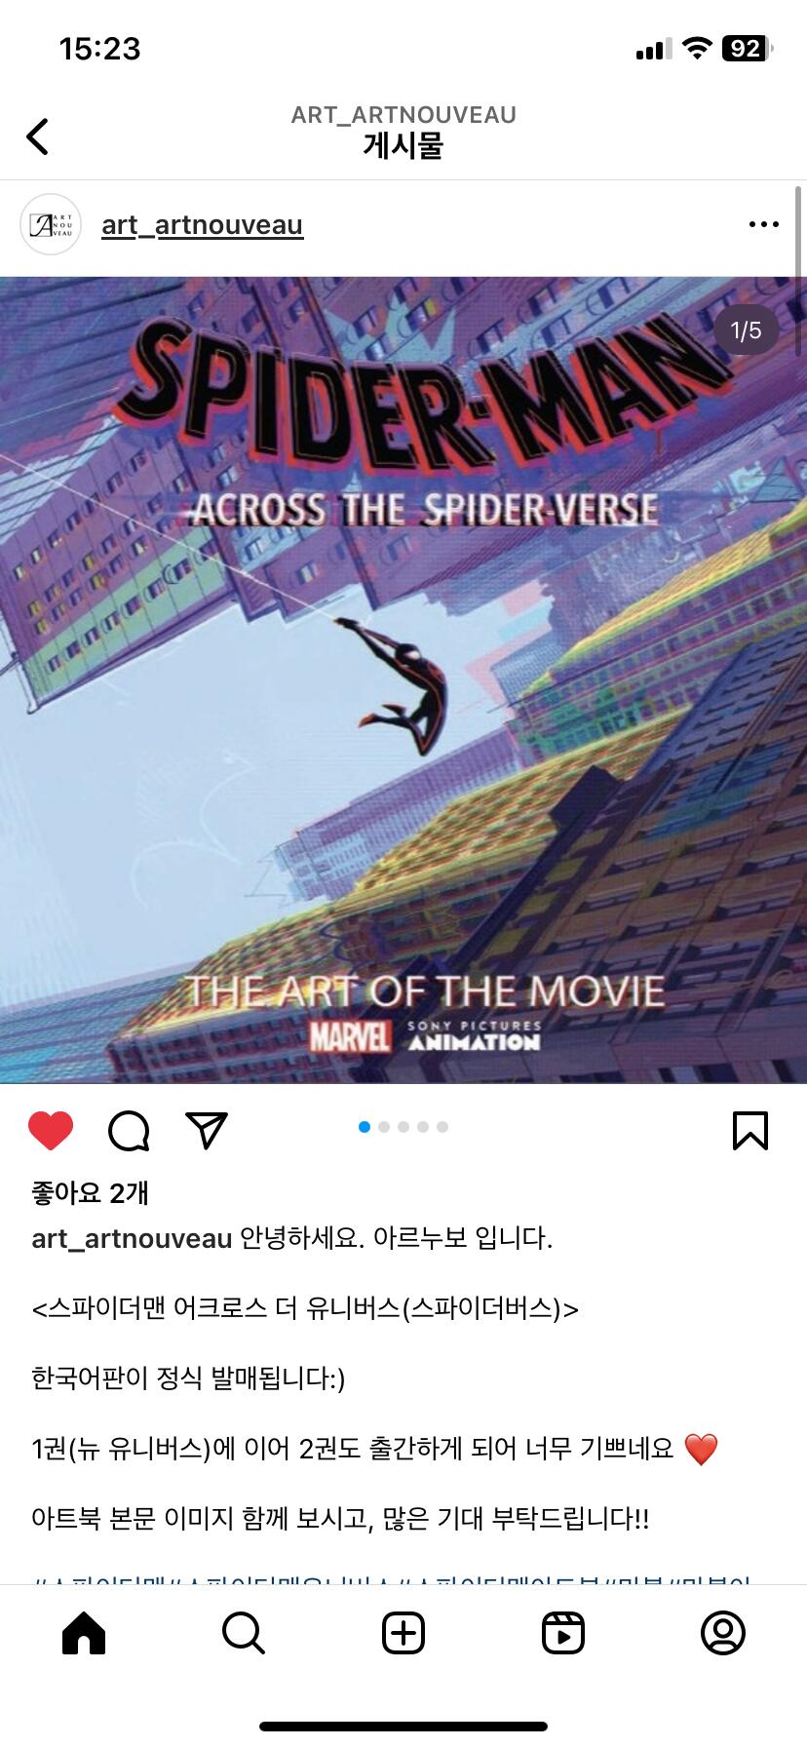The width and height of the screenshot is (807, 1747).
Task: Save post with bookmark icon
Action: pos(749,1131)
